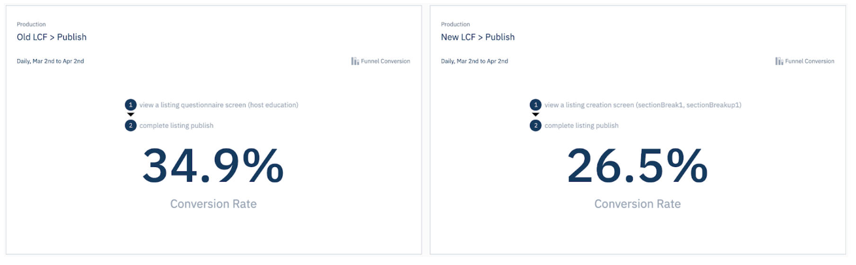Click 'complete listing publish' in New LCF card
The height and width of the screenshot is (265, 856).
point(581,125)
